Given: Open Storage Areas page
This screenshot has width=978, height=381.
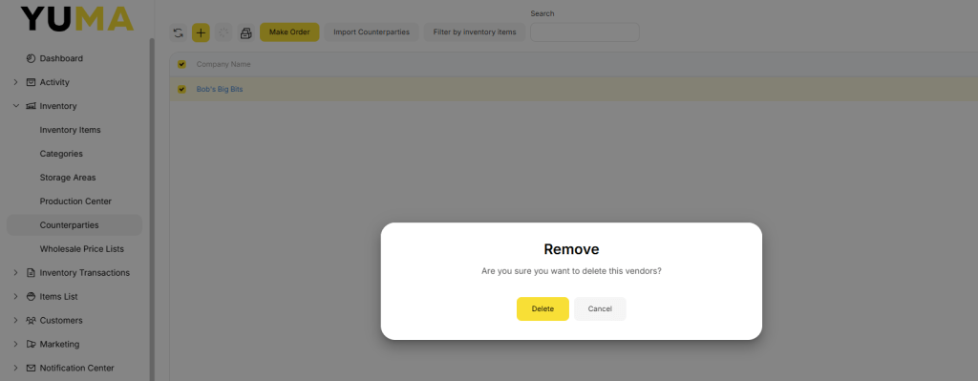Looking at the screenshot, I should 68,178.
